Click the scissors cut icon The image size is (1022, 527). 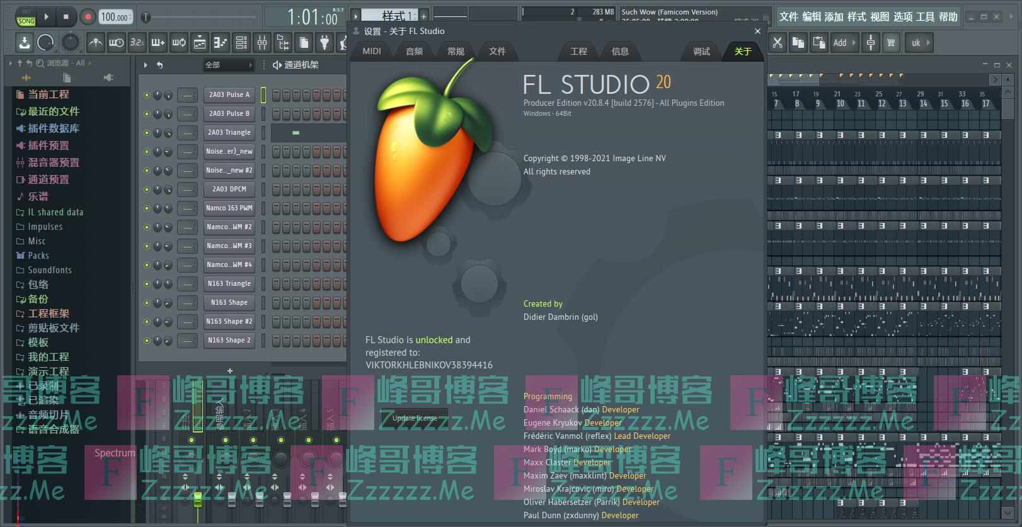point(778,43)
